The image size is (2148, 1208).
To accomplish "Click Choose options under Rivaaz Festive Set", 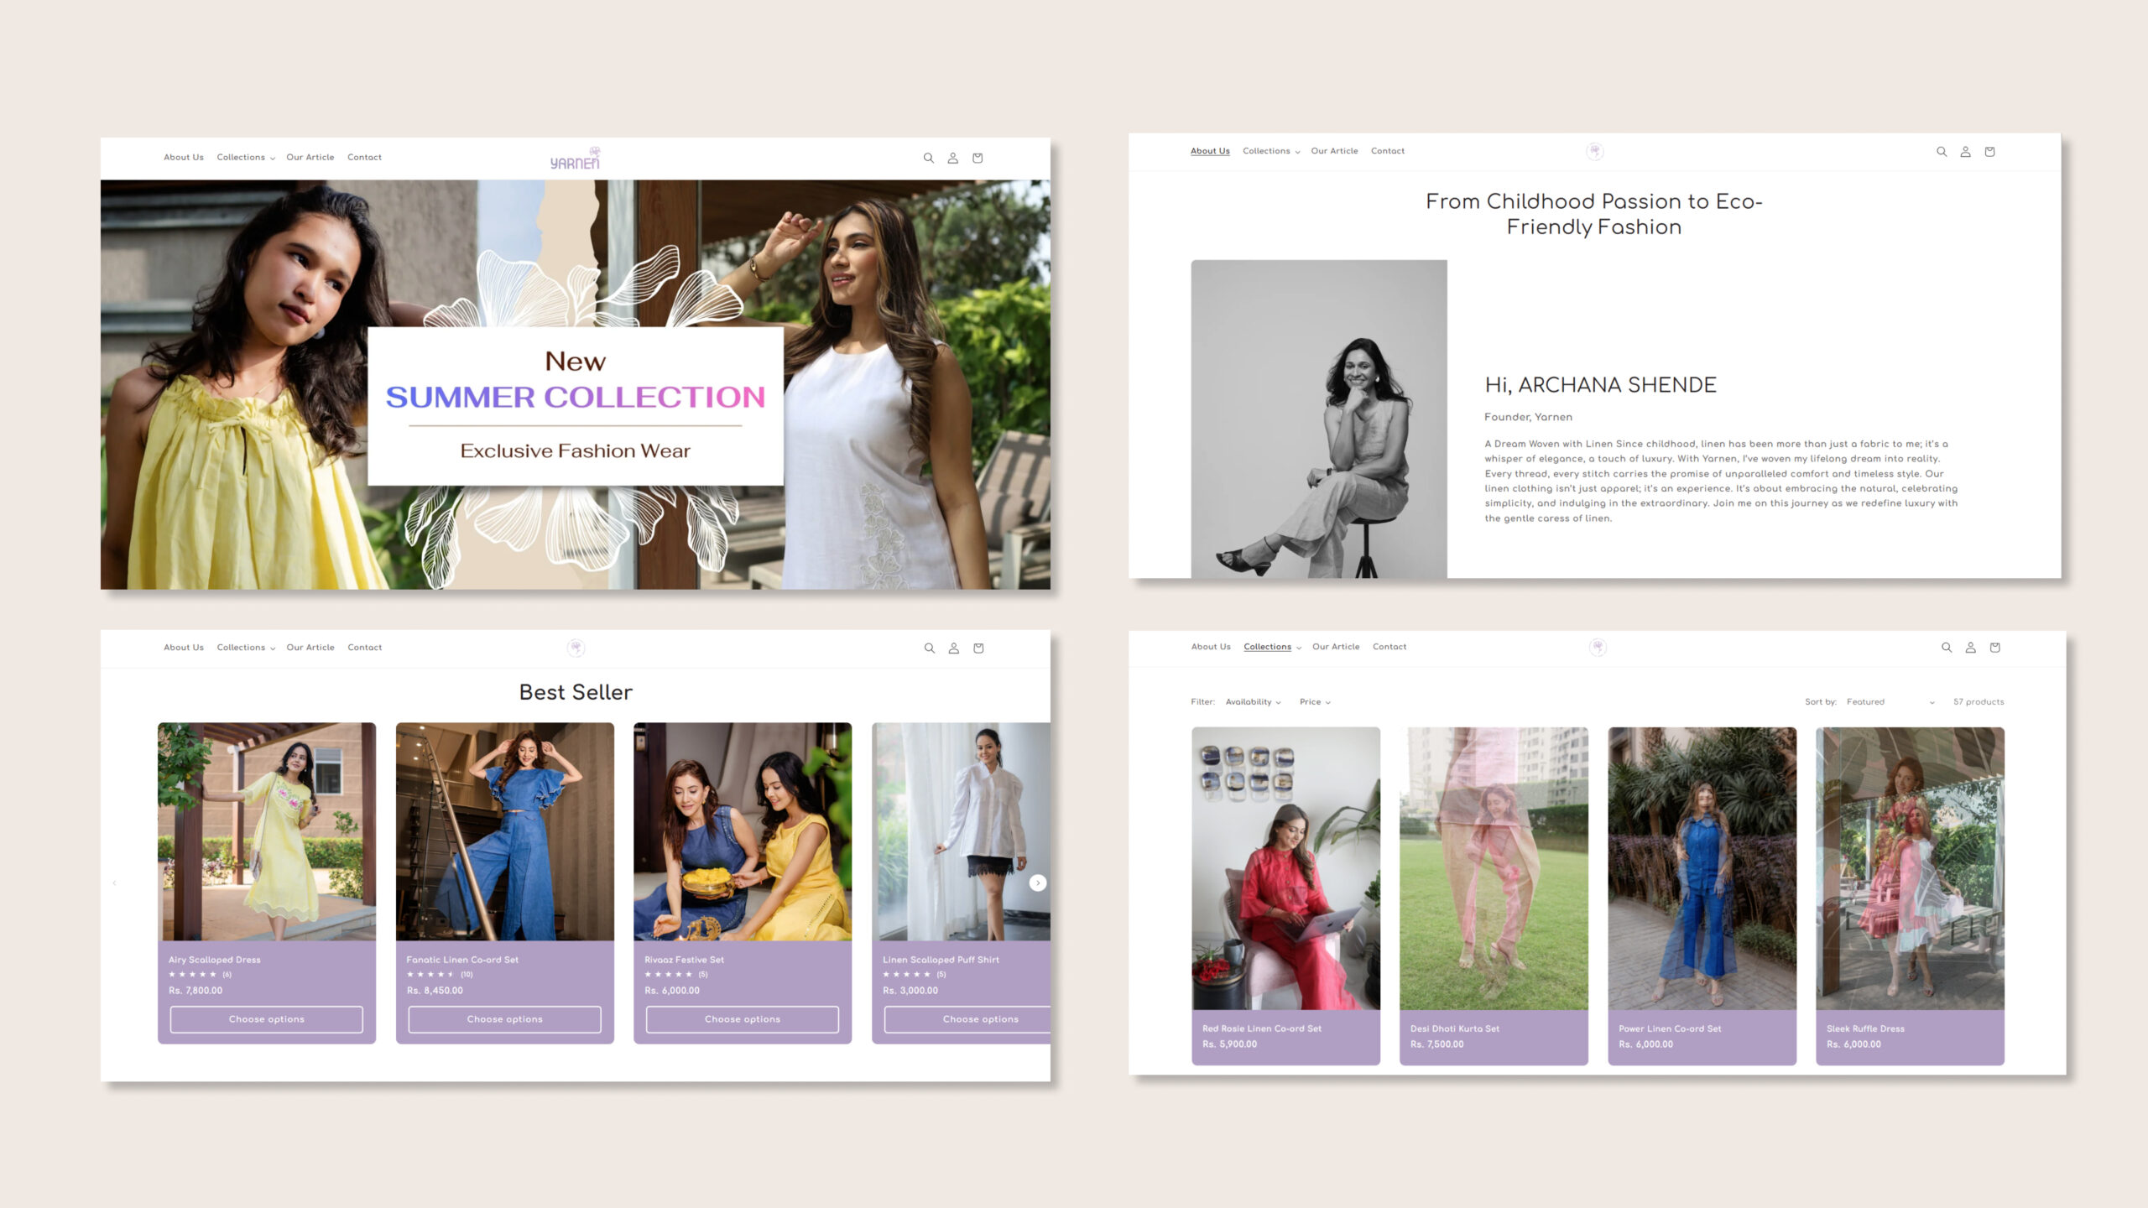I will pyautogui.click(x=743, y=1019).
